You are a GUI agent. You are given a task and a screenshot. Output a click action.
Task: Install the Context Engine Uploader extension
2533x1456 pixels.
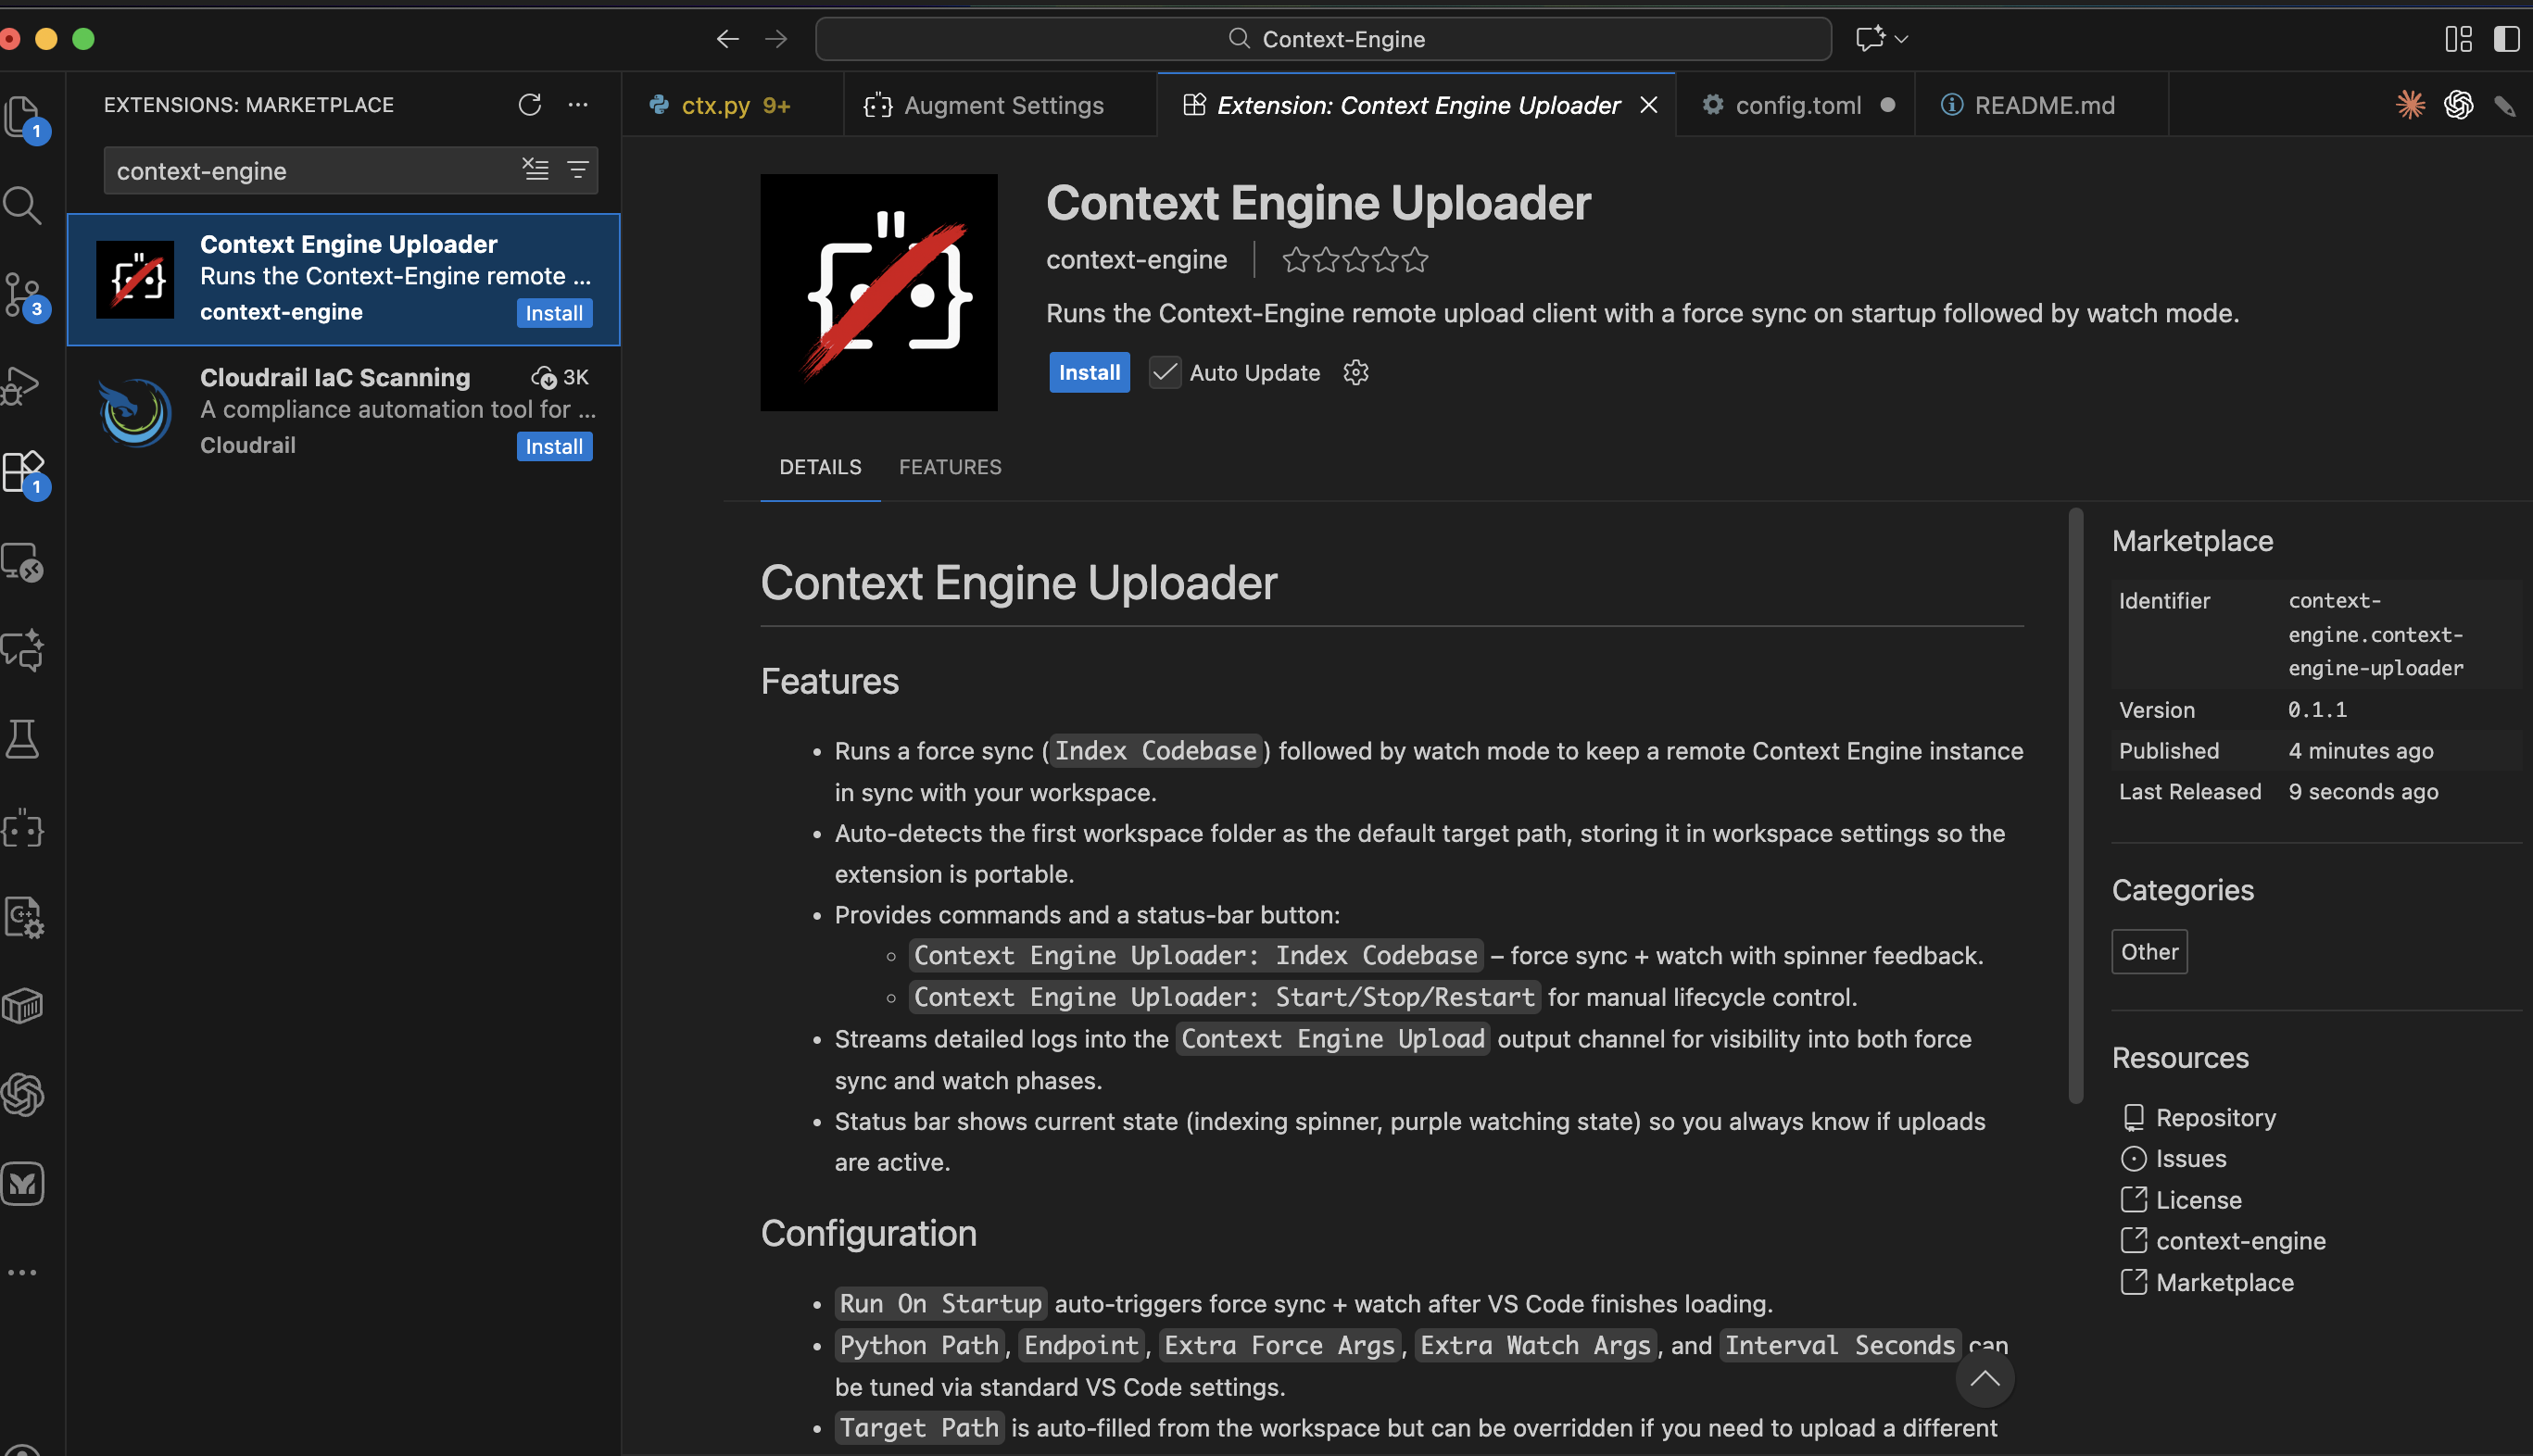1089,372
